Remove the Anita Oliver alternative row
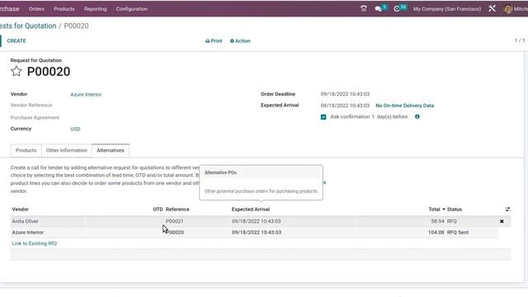This screenshot has width=528, height=297. click(x=502, y=221)
